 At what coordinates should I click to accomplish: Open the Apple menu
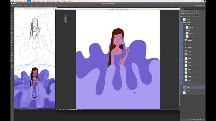coord(13,1)
